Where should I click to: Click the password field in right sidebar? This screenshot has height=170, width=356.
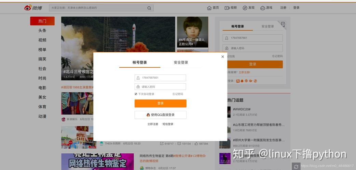click(x=253, y=48)
